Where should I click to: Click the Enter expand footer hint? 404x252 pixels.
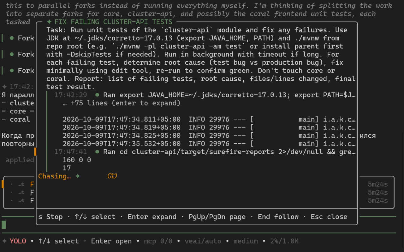pos(152,217)
